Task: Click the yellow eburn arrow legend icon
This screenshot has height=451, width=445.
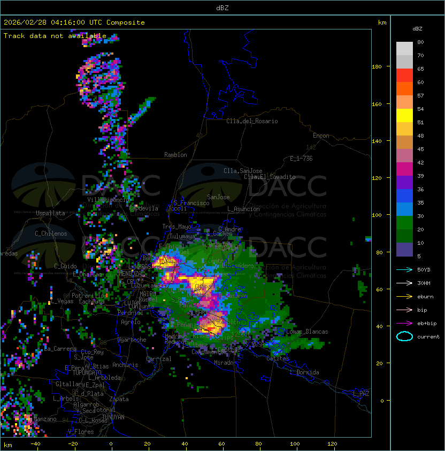Action: (x=404, y=297)
